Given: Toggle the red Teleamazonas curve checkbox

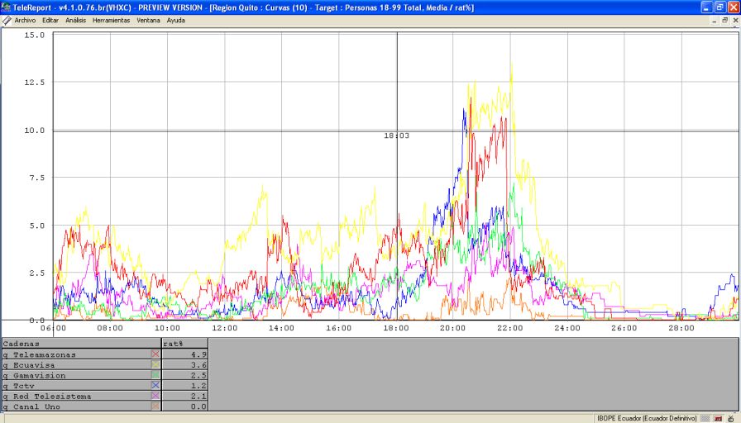Looking at the screenshot, I should click(x=155, y=354).
